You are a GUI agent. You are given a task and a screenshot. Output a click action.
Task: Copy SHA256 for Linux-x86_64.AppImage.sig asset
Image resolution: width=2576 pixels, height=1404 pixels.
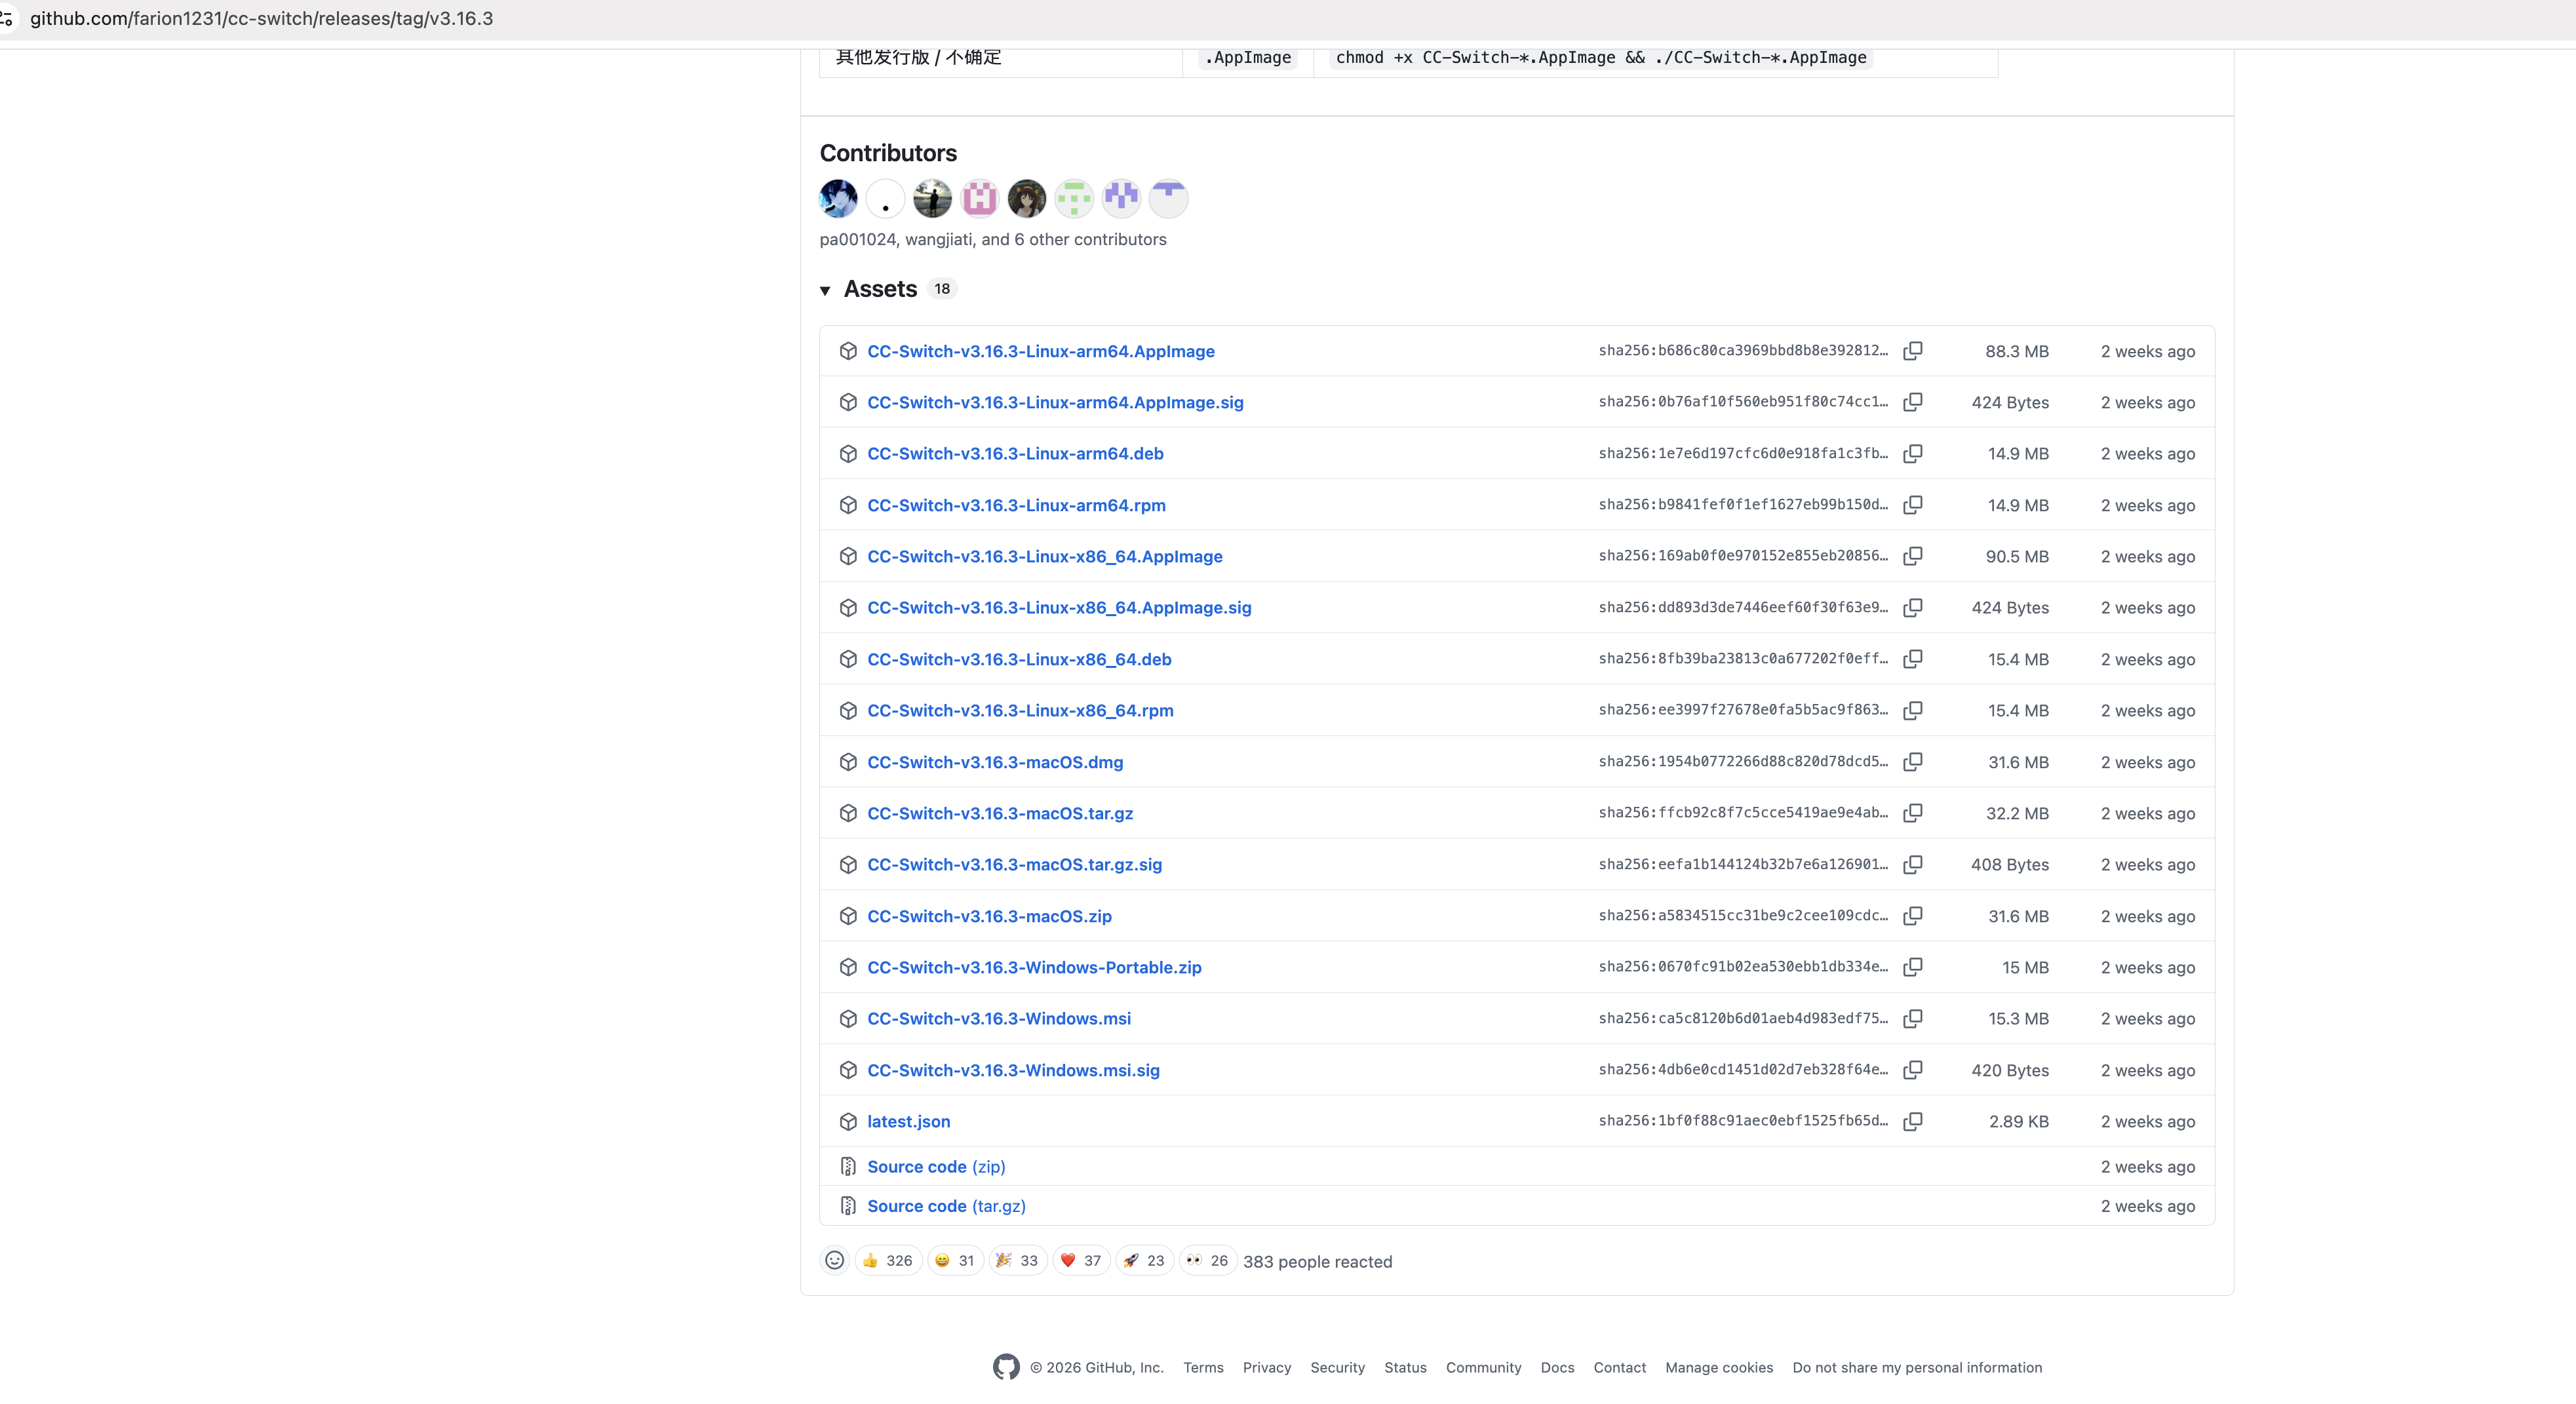[1912, 607]
